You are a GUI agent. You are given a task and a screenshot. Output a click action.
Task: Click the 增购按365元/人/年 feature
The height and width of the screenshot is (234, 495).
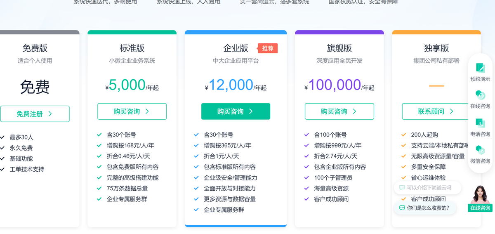pos(227,145)
